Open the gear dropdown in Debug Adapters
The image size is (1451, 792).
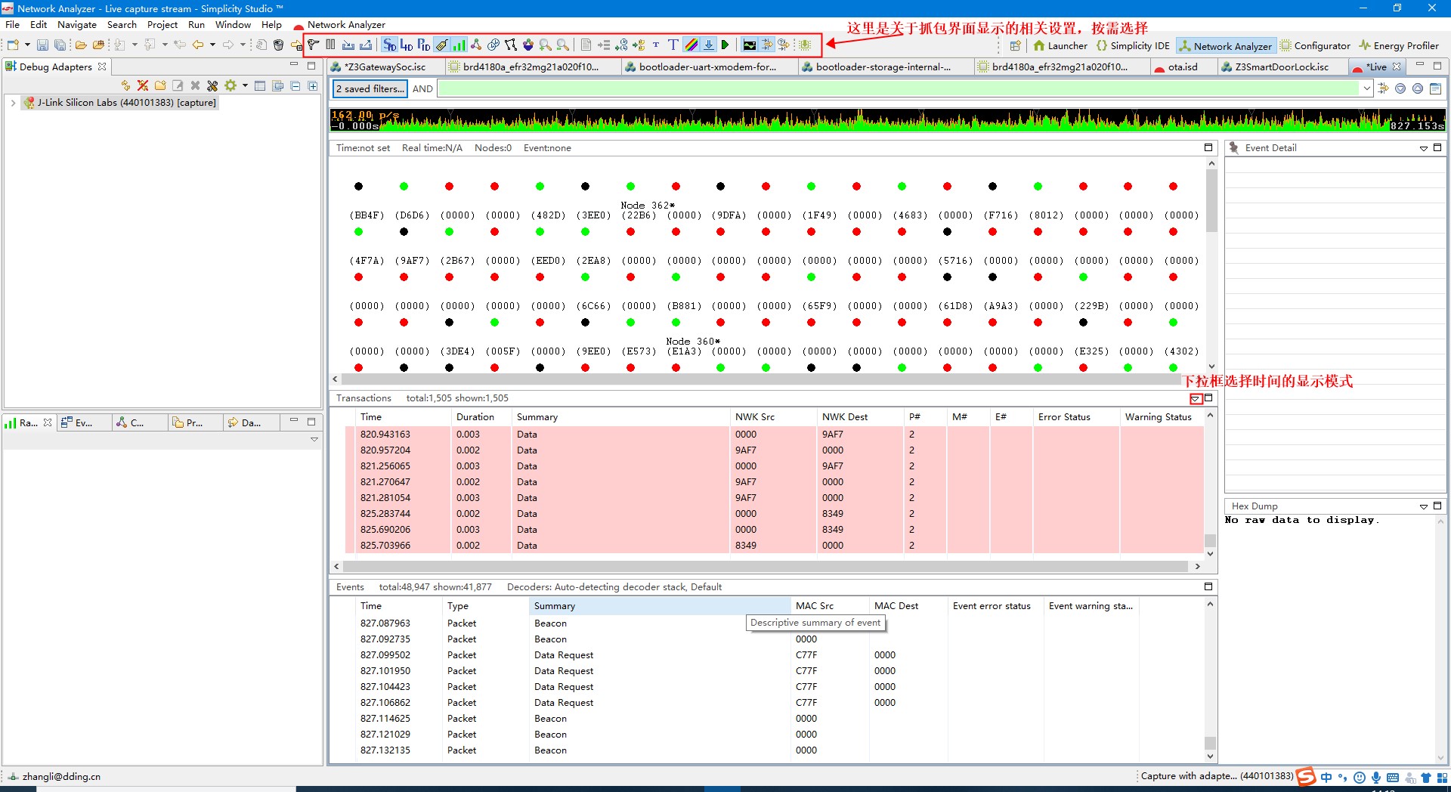pyautogui.click(x=243, y=85)
